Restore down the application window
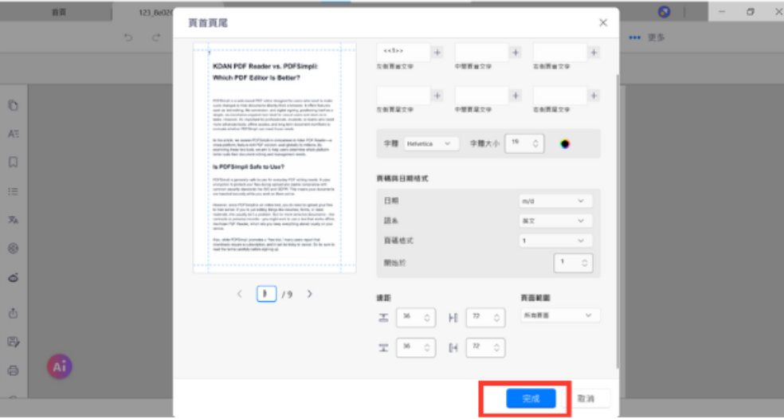The width and height of the screenshot is (784, 419). pos(750,12)
